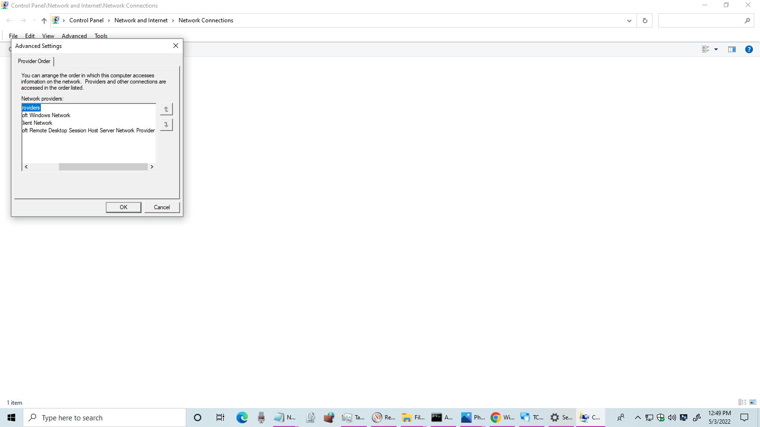Image resolution: width=760 pixels, height=427 pixels.
Task: Expand the chevron after 'Network and Internet'
Action: click(x=173, y=20)
